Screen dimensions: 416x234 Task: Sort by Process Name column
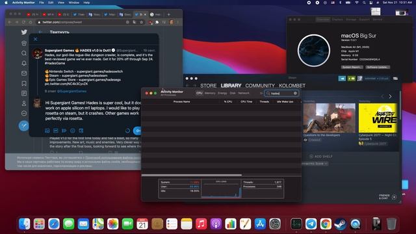(x=182, y=101)
